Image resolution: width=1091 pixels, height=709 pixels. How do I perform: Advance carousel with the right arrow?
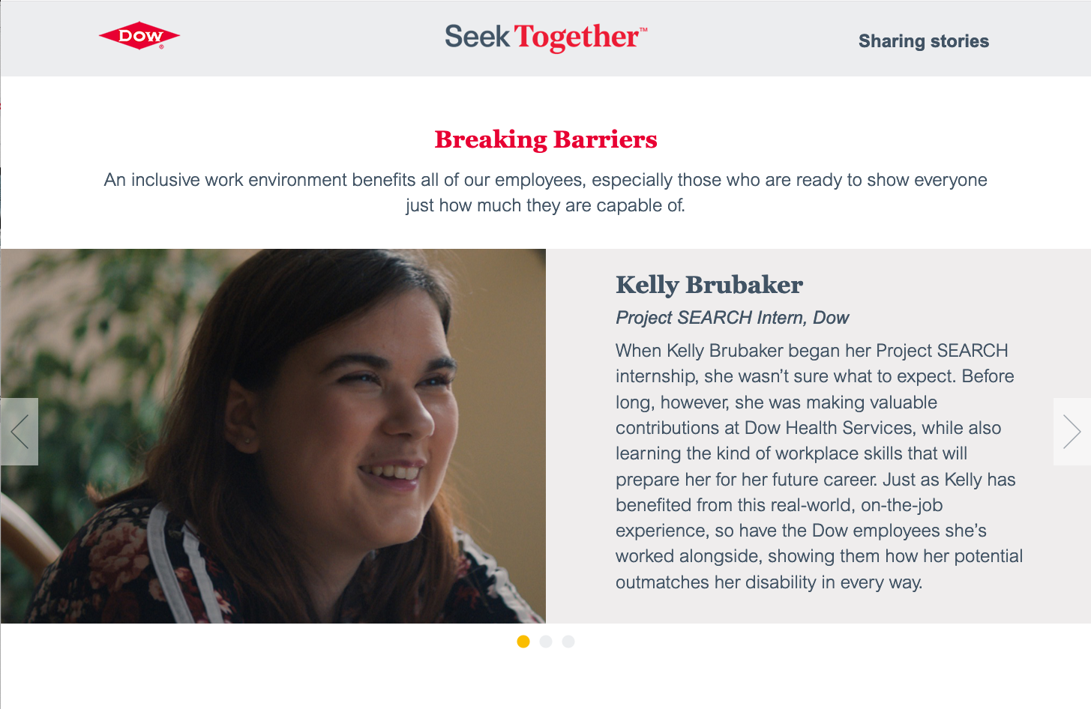click(x=1072, y=432)
